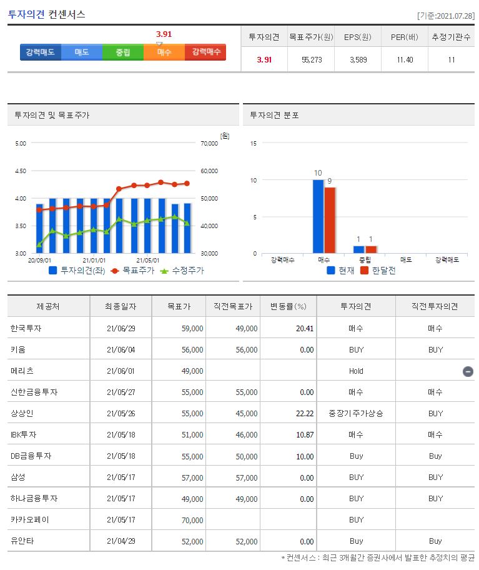
Task: Click the 추정기관수 summary header
Action: 451,37
